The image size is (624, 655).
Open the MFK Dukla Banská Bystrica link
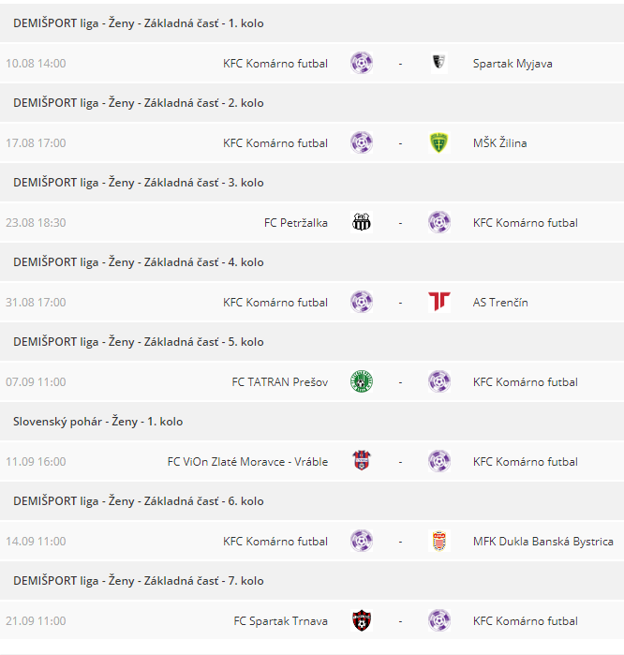[x=543, y=542]
